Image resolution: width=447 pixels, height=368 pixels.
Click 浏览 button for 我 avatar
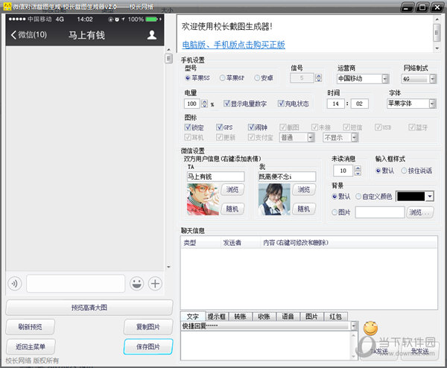304,189
